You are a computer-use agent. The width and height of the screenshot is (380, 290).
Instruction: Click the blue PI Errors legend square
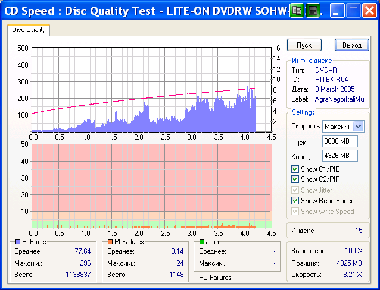(17, 242)
